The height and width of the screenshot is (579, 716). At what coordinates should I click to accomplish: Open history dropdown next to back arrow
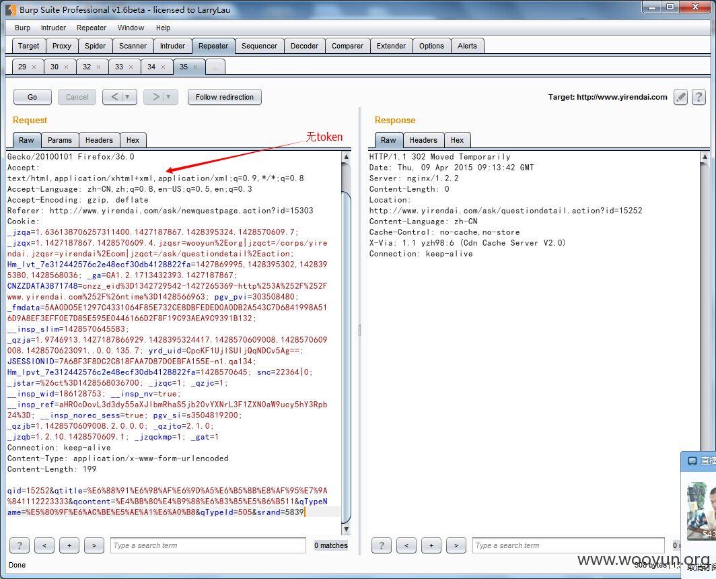[x=128, y=97]
